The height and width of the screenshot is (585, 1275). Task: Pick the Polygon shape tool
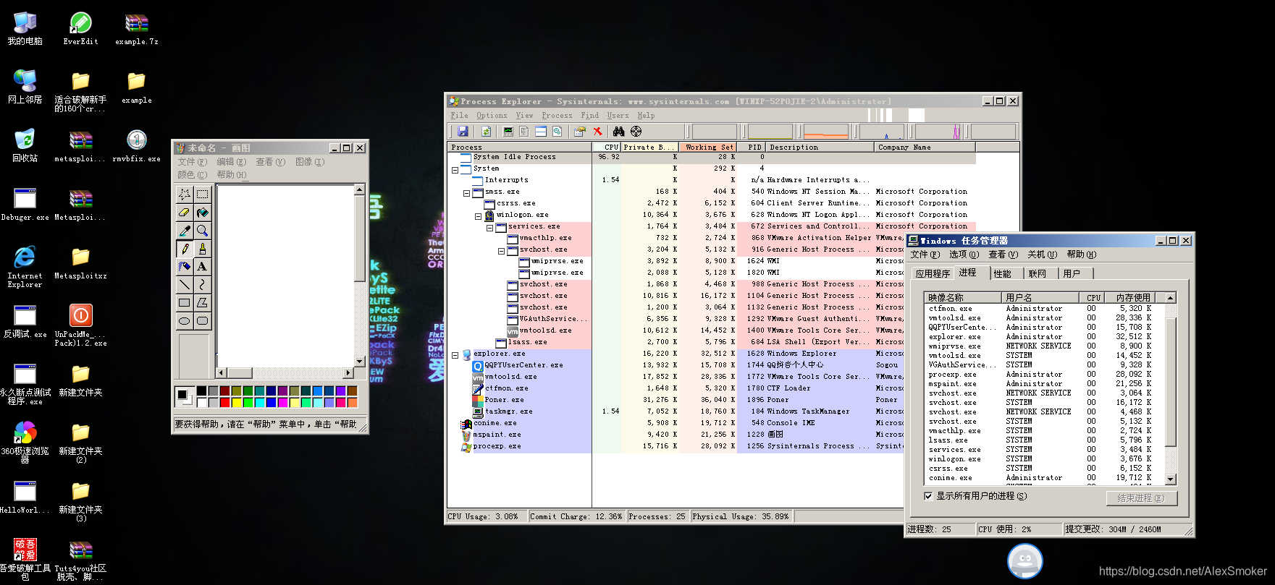pyautogui.click(x=203, y=303)
